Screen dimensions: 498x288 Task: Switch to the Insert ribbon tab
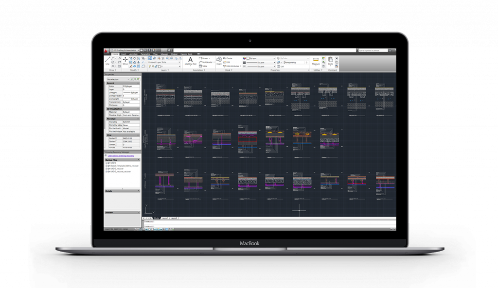(x=124, y=54)
